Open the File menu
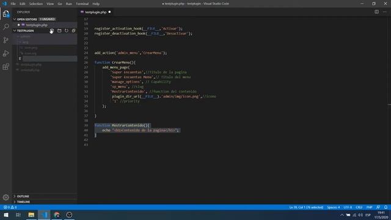This screenshot has height=220, width=391. [x=13, y=4]
